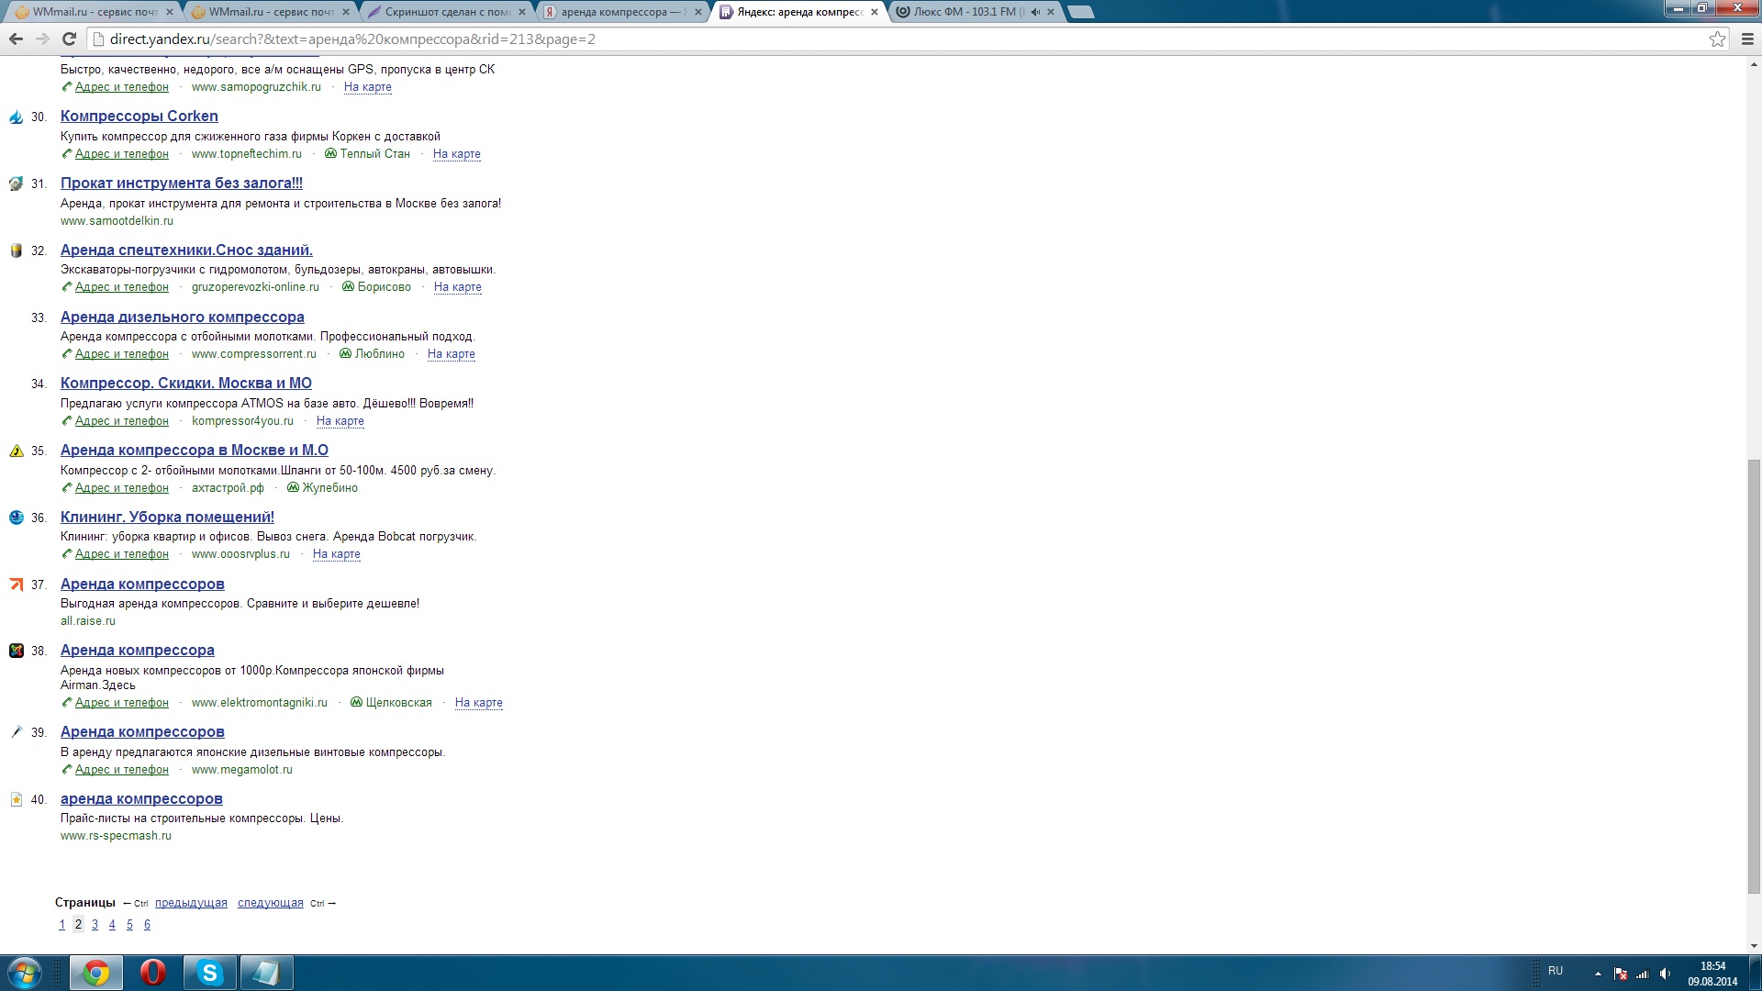This screenshot has height=991, width=1762.
Task: Open Аренда дизельного компрессора link
Action: coord(183,317)
